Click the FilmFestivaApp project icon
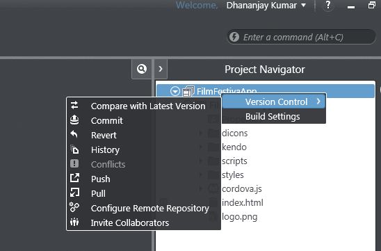Viewport: 381px width, 251px height. click(x=188, y=91)
